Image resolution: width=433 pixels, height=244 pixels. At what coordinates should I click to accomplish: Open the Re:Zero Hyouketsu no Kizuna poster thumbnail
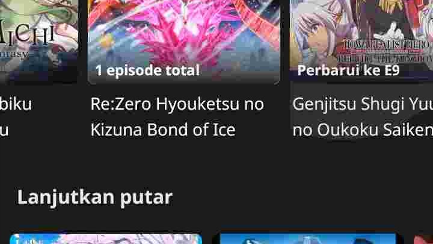coord(183,42)
